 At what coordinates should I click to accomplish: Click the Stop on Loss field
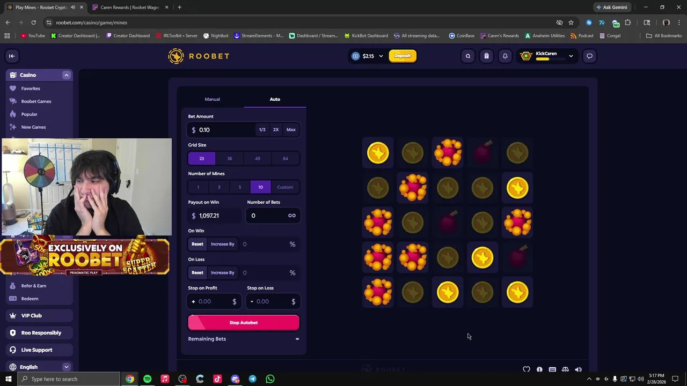273,301
